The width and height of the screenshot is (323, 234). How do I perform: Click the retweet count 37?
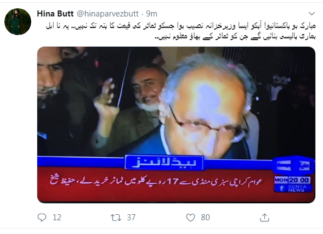[x=131, y=218]
